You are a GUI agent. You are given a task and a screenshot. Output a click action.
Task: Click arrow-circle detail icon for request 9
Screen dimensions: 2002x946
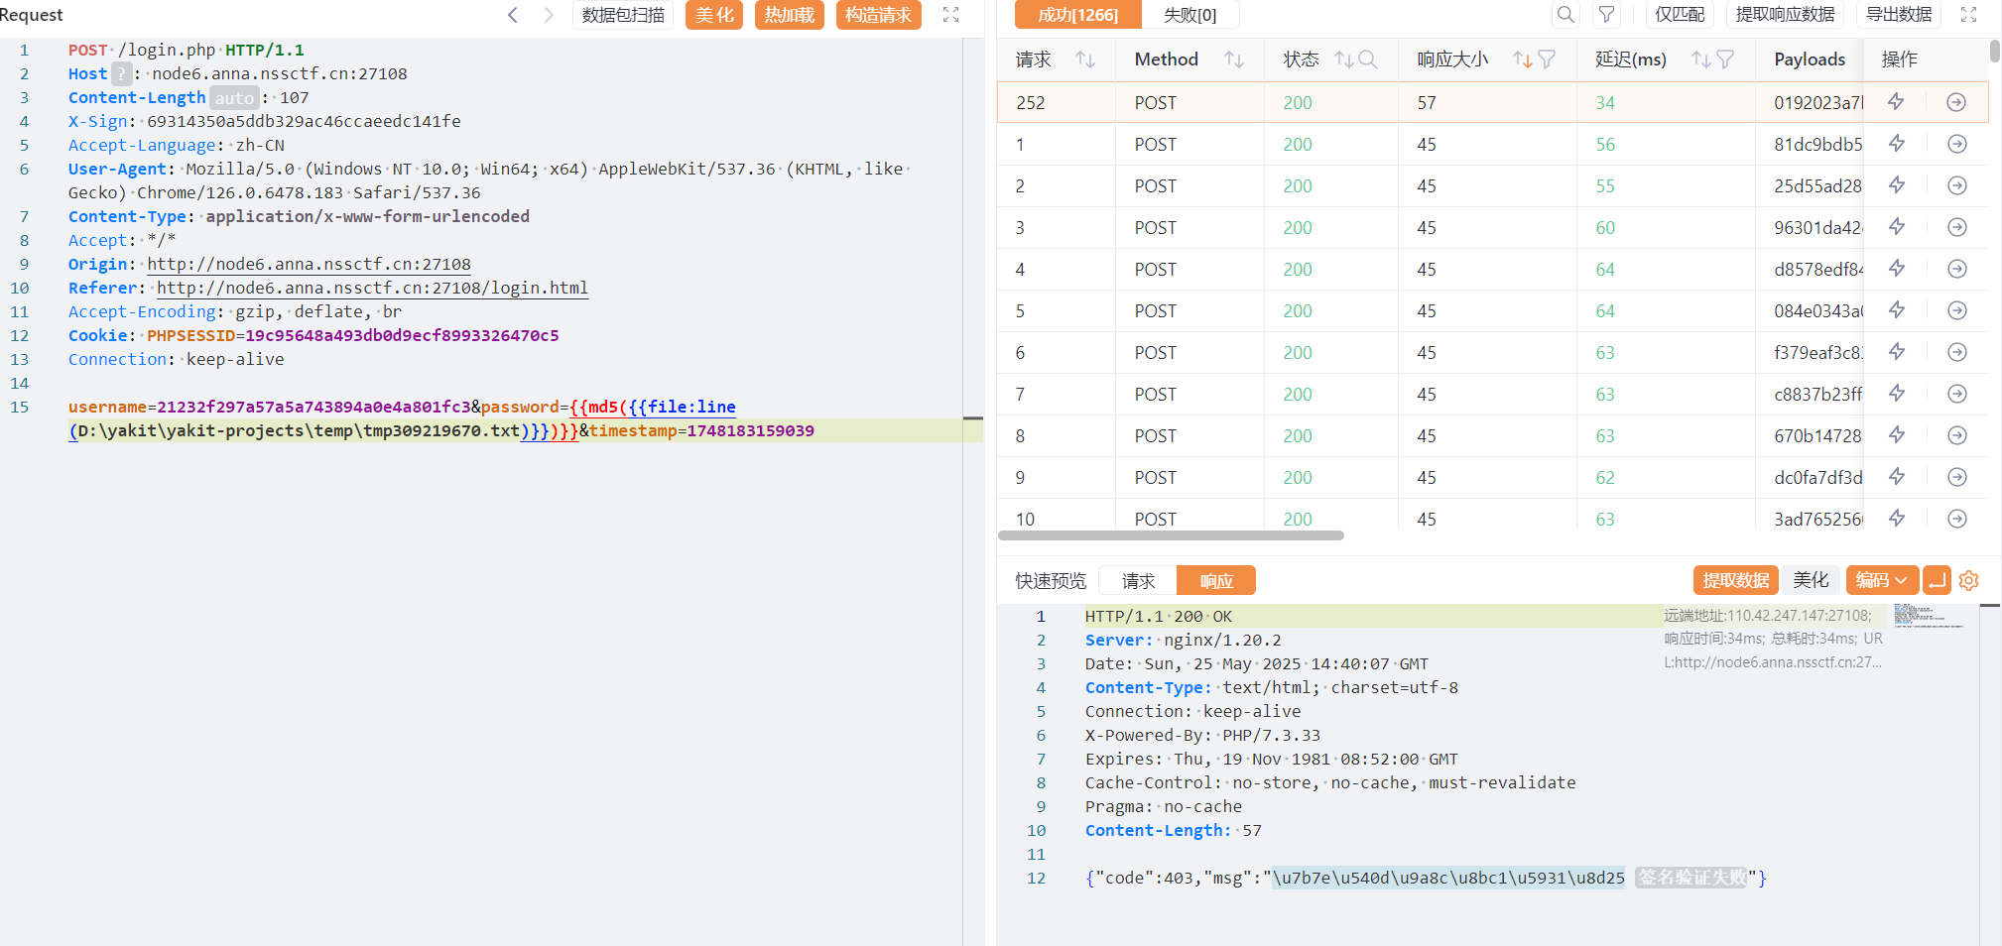1956,477
